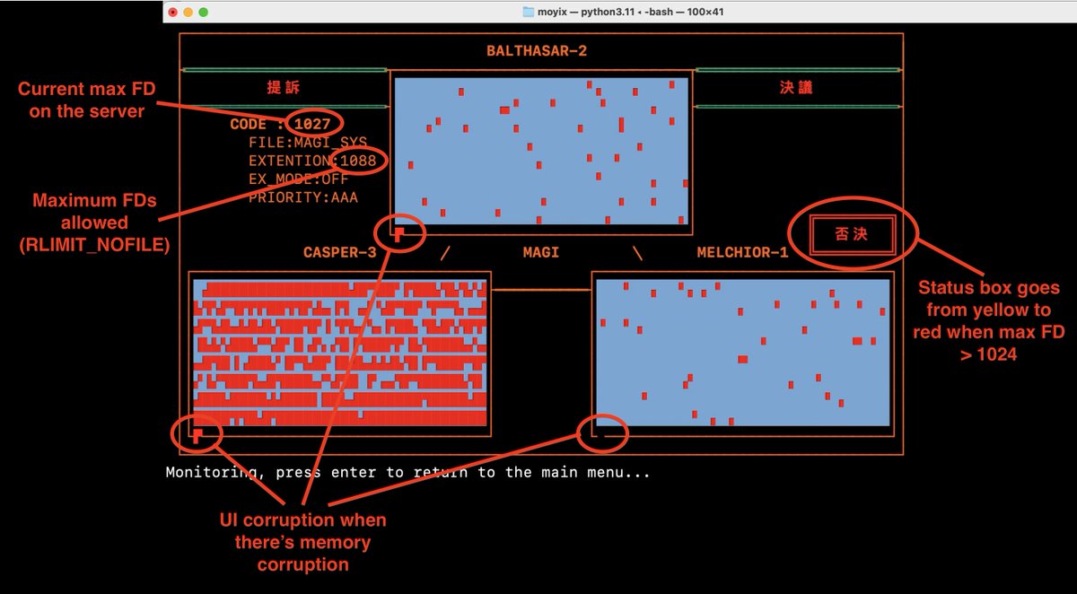The width and height of the screenshot is (1077, 594).
Task: Click the 否決 status box
Action: coord(852,235)
